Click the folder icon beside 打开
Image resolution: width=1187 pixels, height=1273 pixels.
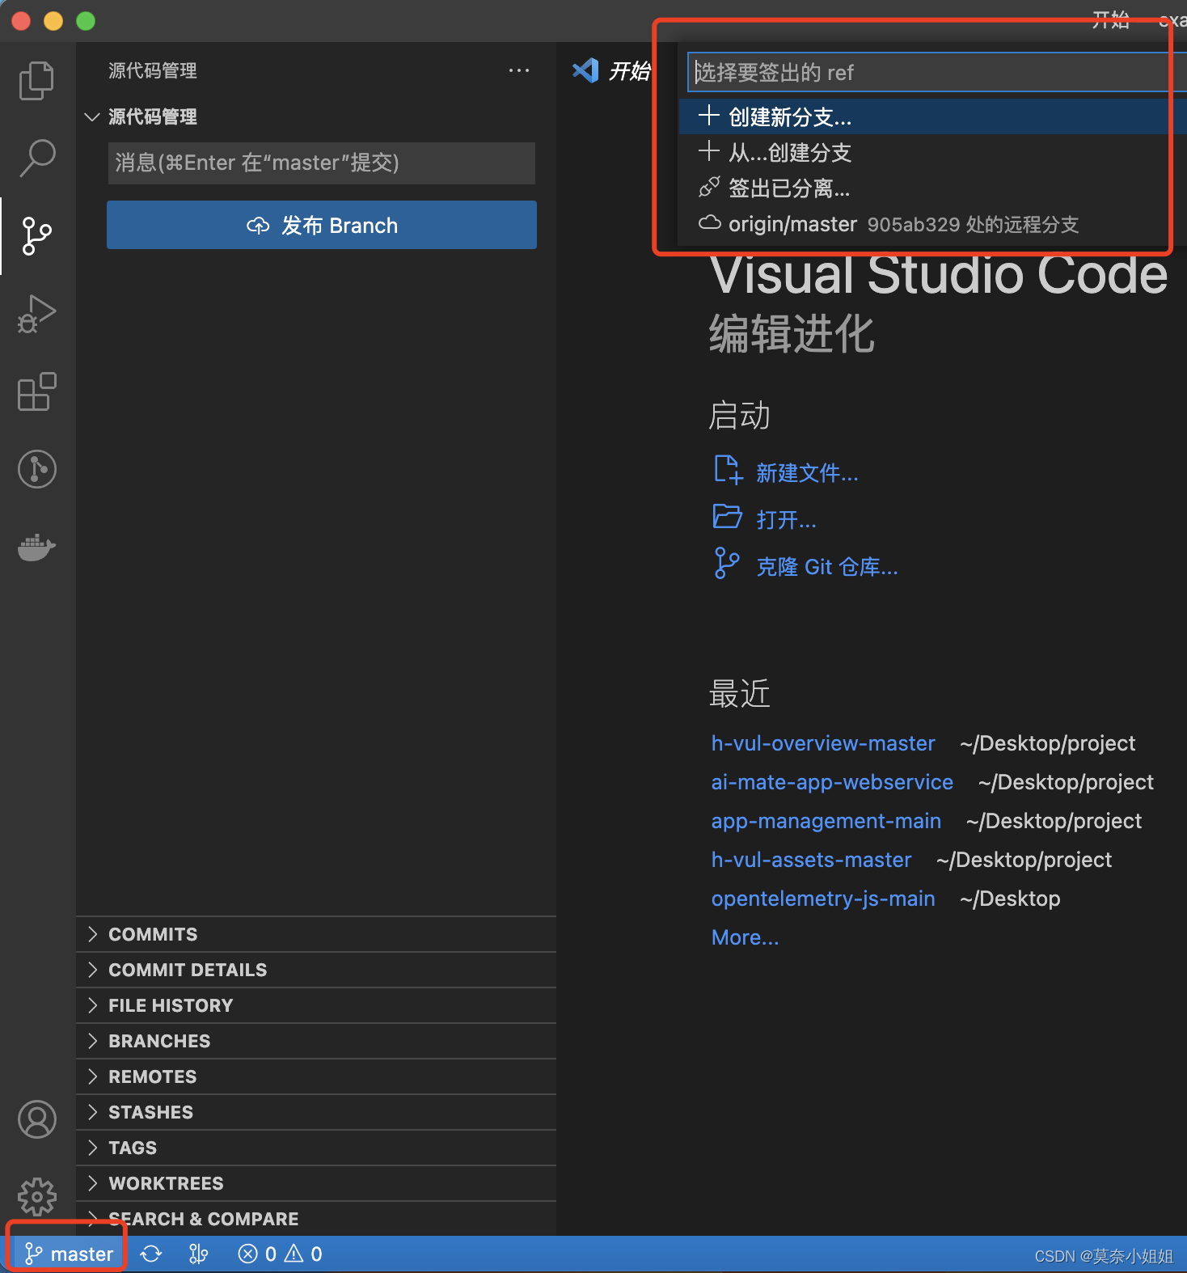click(x=728, y=516)
